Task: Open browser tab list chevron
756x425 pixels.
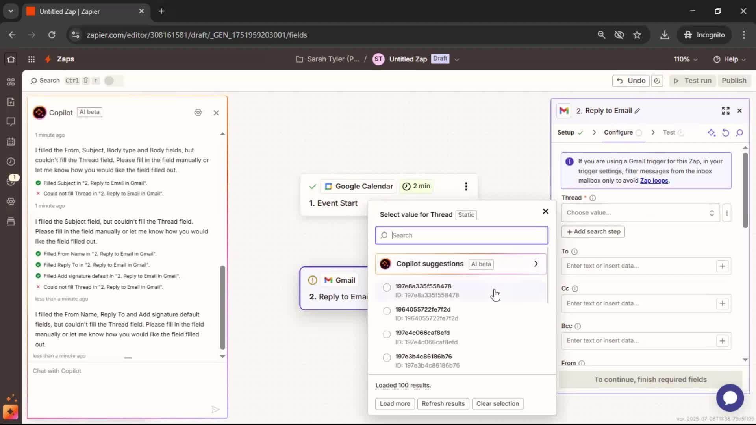Action: coord(11,11)
